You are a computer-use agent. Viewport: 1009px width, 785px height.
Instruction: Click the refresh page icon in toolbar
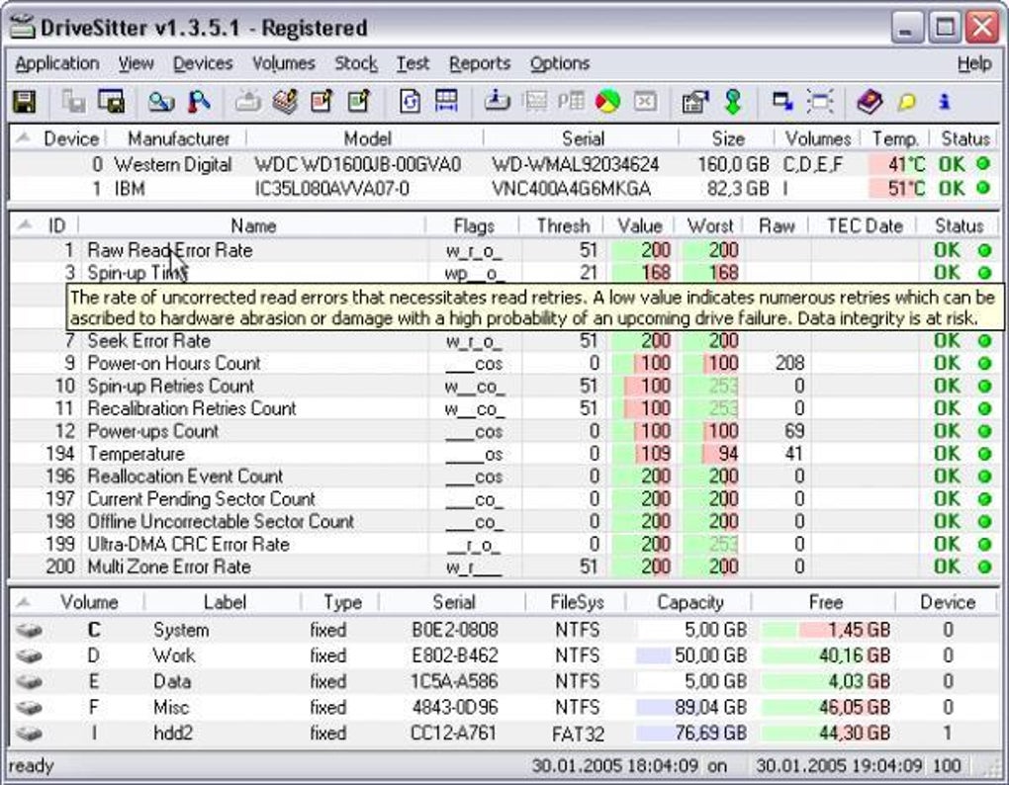click(x=410, y=102)
